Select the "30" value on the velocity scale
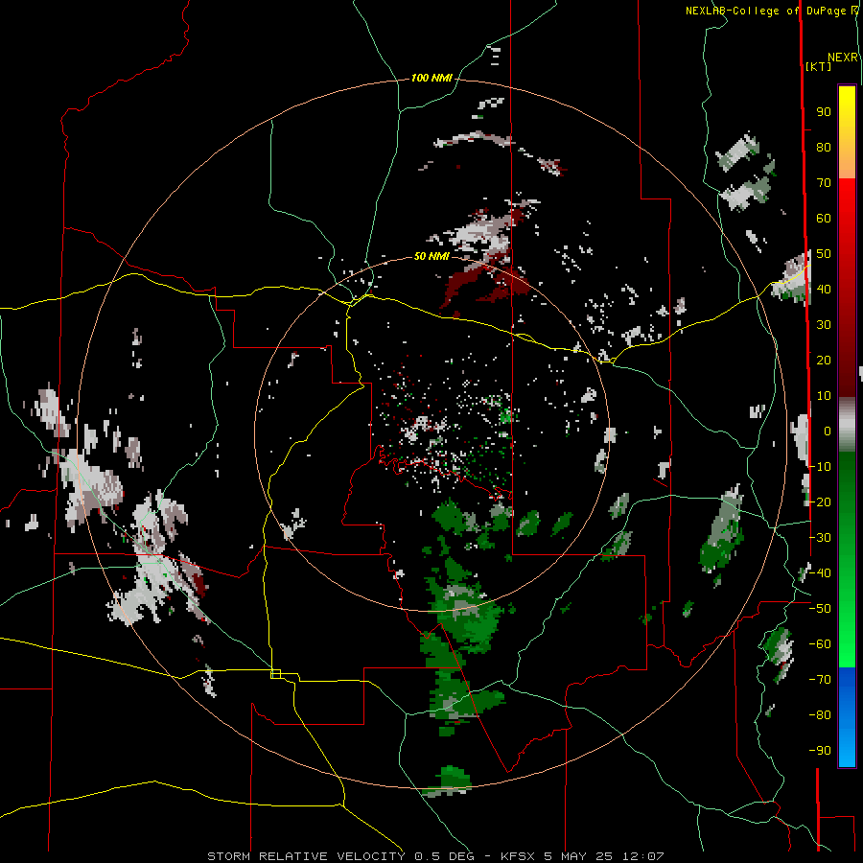863x863 pixels. click(824, 325)
